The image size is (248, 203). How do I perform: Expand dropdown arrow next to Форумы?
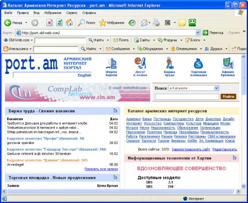click(x=181, y=40)
